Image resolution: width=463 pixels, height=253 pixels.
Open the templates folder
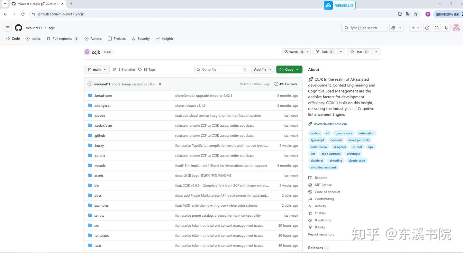click(102, 236)
